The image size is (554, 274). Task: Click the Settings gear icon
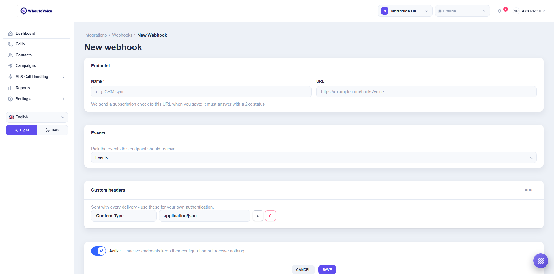10,99
